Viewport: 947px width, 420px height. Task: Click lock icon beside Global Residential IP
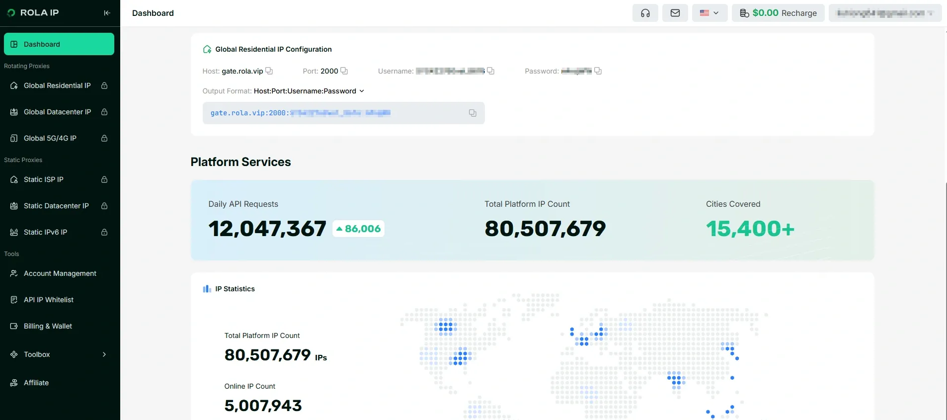[104, 85]
